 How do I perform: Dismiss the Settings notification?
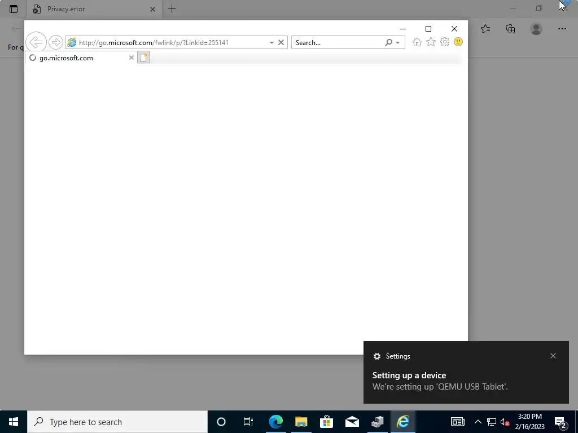pyautogui.click(x=553, y=356)
